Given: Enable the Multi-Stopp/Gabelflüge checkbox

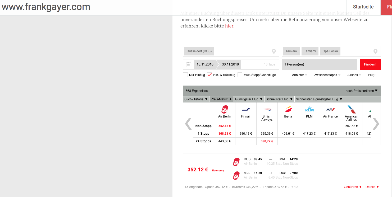Looking at the screenshot, I should pos(240,75).
